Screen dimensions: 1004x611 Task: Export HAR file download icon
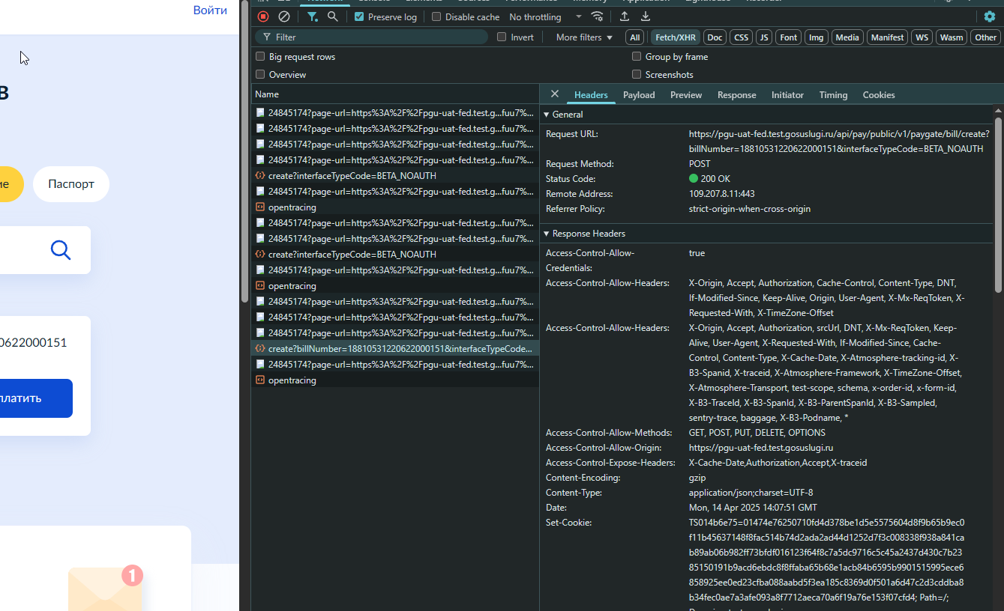pyautogui.click(x=646, y=16)
